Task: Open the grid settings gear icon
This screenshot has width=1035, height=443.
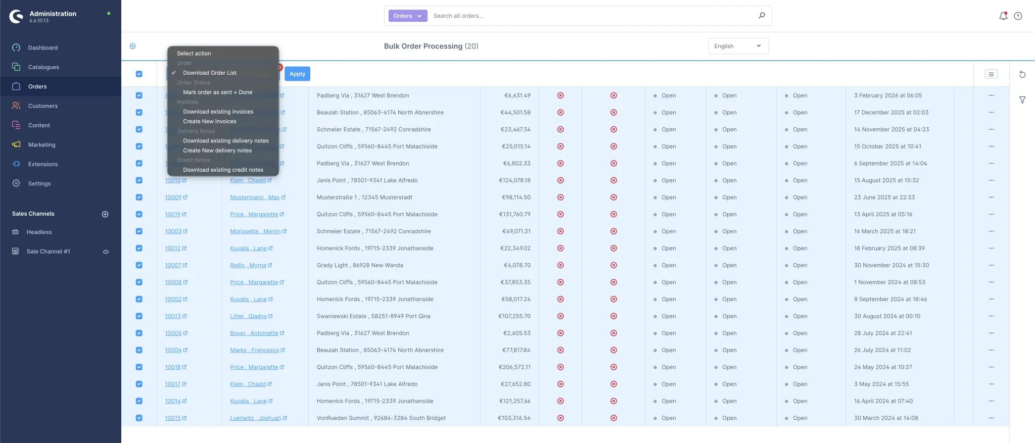Action: pyautogui.click(x=132, y=46)
